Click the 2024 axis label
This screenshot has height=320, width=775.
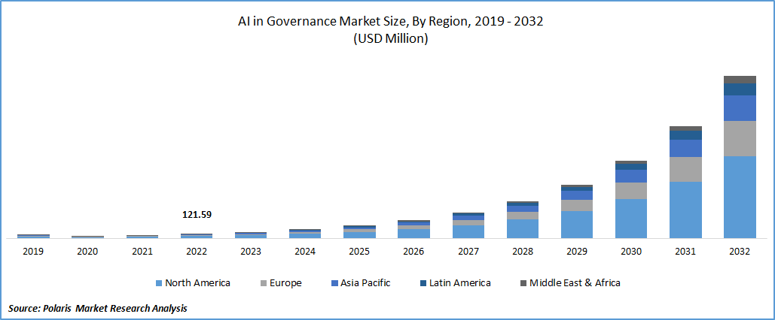pos(305,252)
